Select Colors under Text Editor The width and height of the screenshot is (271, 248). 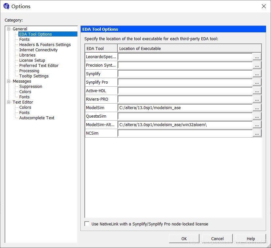(x=25, y=107)
